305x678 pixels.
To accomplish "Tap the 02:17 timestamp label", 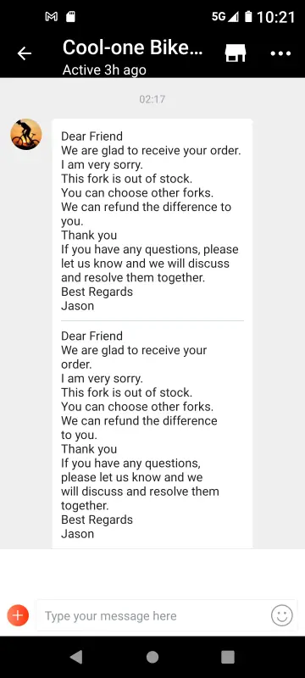I will click(x=152, y=99).
